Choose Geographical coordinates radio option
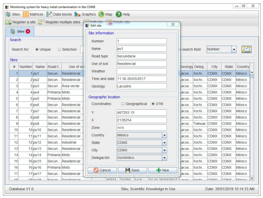263x198 pixels. tap(123, 104)
